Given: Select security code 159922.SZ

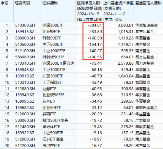Looking at the screenshot, I should (x=25, y=133).
